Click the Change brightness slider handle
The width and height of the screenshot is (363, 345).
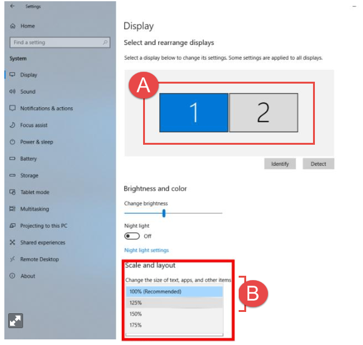coord(164,213)
